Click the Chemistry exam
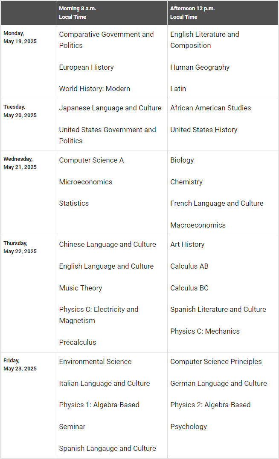Image resolution: width=279 pixels, height=459 pixels. (186, 182)
